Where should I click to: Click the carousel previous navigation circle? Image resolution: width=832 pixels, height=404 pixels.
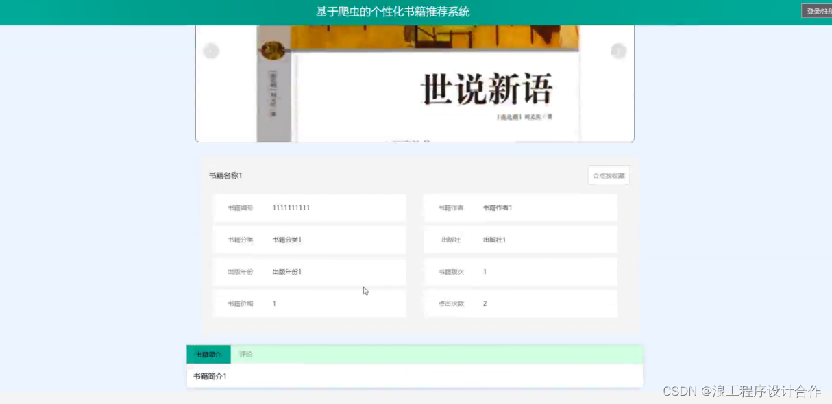point(211,51)
